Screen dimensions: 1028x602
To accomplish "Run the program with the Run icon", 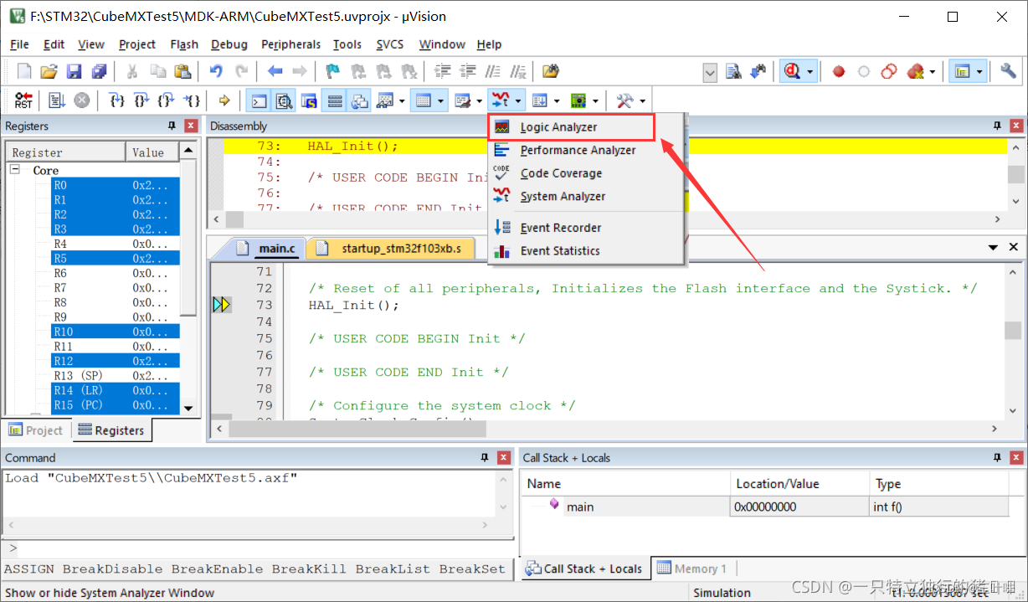I will pyautogui.click(x=57, y=100).
